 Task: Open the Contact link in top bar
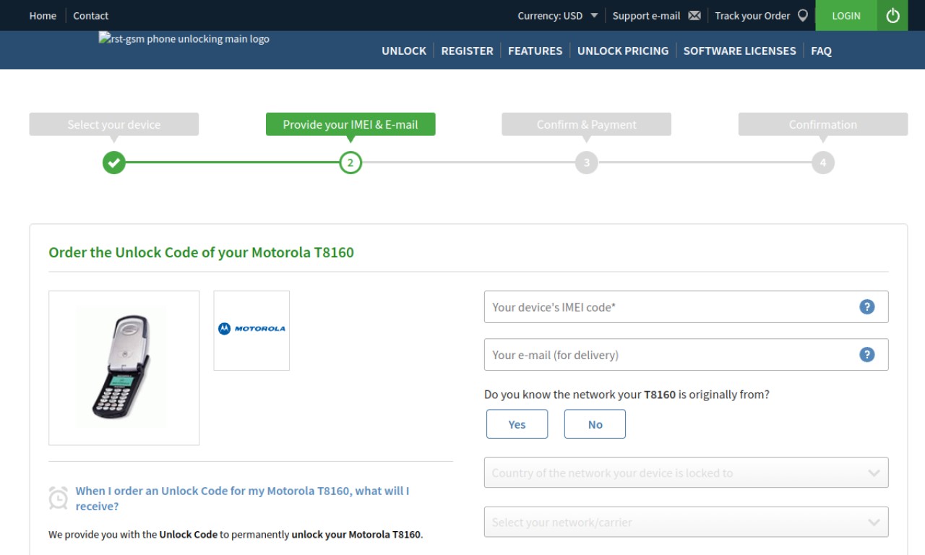[90, 15]
